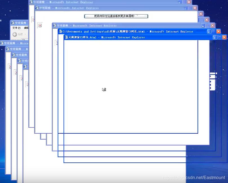Click the IE icon of the 宇哥最帅 window behind 'C:\Documents'
The image size is (228, 183).
pos(54,25)
